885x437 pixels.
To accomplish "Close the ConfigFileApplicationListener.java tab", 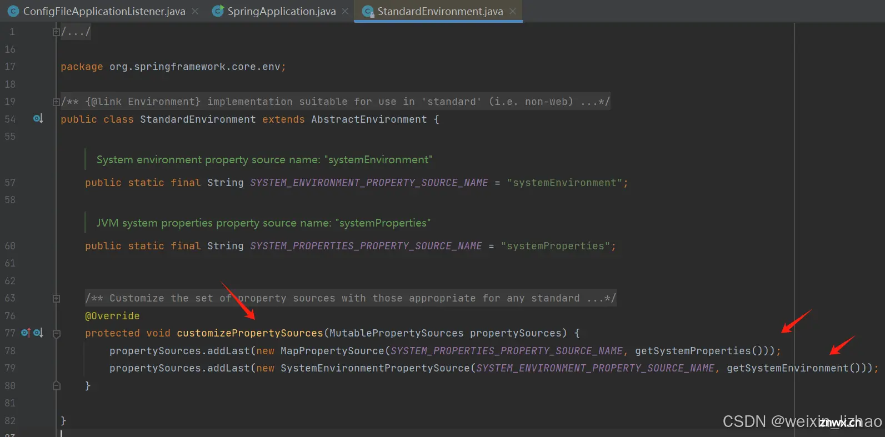I will [195, 11].
